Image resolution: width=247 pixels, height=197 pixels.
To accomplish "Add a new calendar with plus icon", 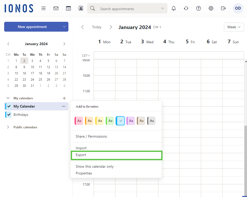I will tap(64, 98).
